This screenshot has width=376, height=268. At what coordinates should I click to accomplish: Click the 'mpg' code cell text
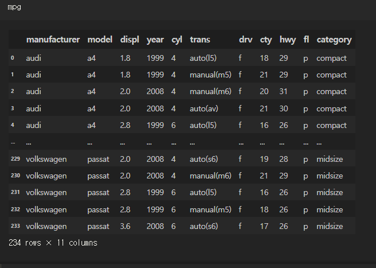pyautogui.click(x=14, y=7)
